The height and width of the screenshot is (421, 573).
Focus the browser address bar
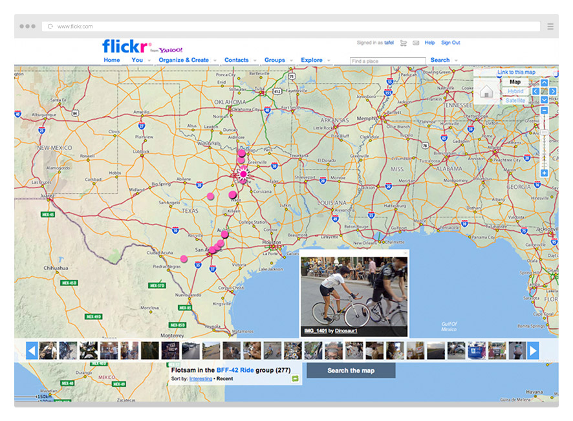pos(291,27)
